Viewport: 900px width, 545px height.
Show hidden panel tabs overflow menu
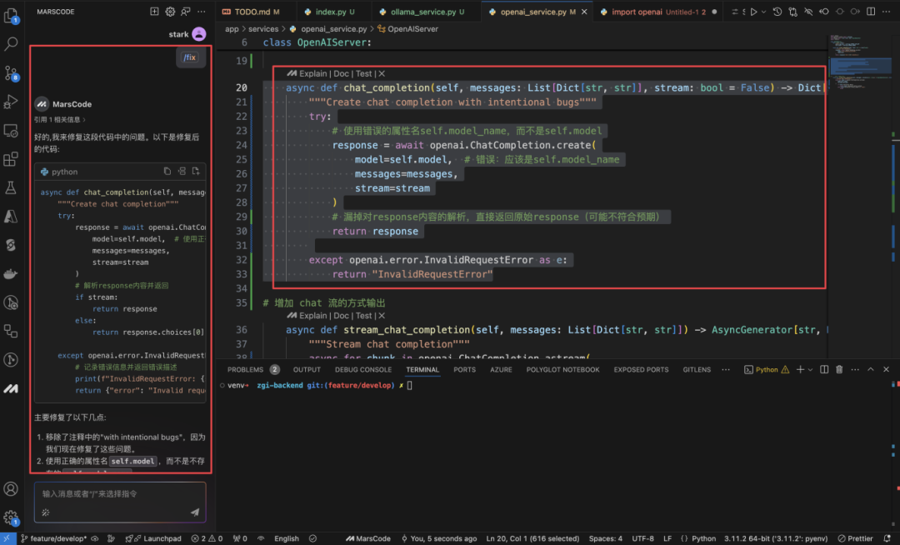[x=726, y=369]
